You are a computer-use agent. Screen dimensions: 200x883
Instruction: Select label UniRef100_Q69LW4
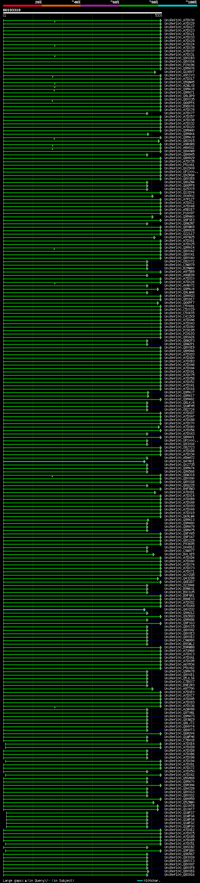[179, 517]
